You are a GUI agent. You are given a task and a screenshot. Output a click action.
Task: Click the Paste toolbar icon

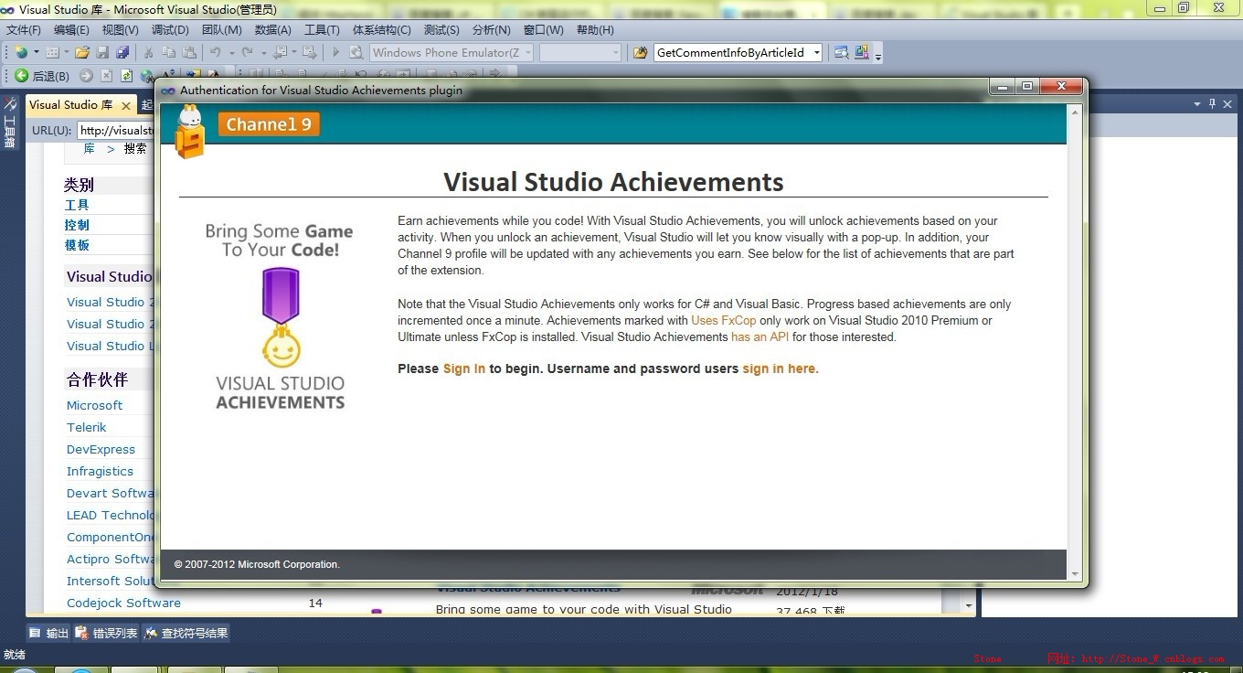click(x=189, y=52)
